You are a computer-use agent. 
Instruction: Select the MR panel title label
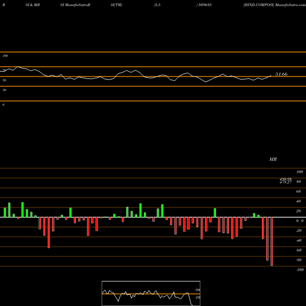273,159
